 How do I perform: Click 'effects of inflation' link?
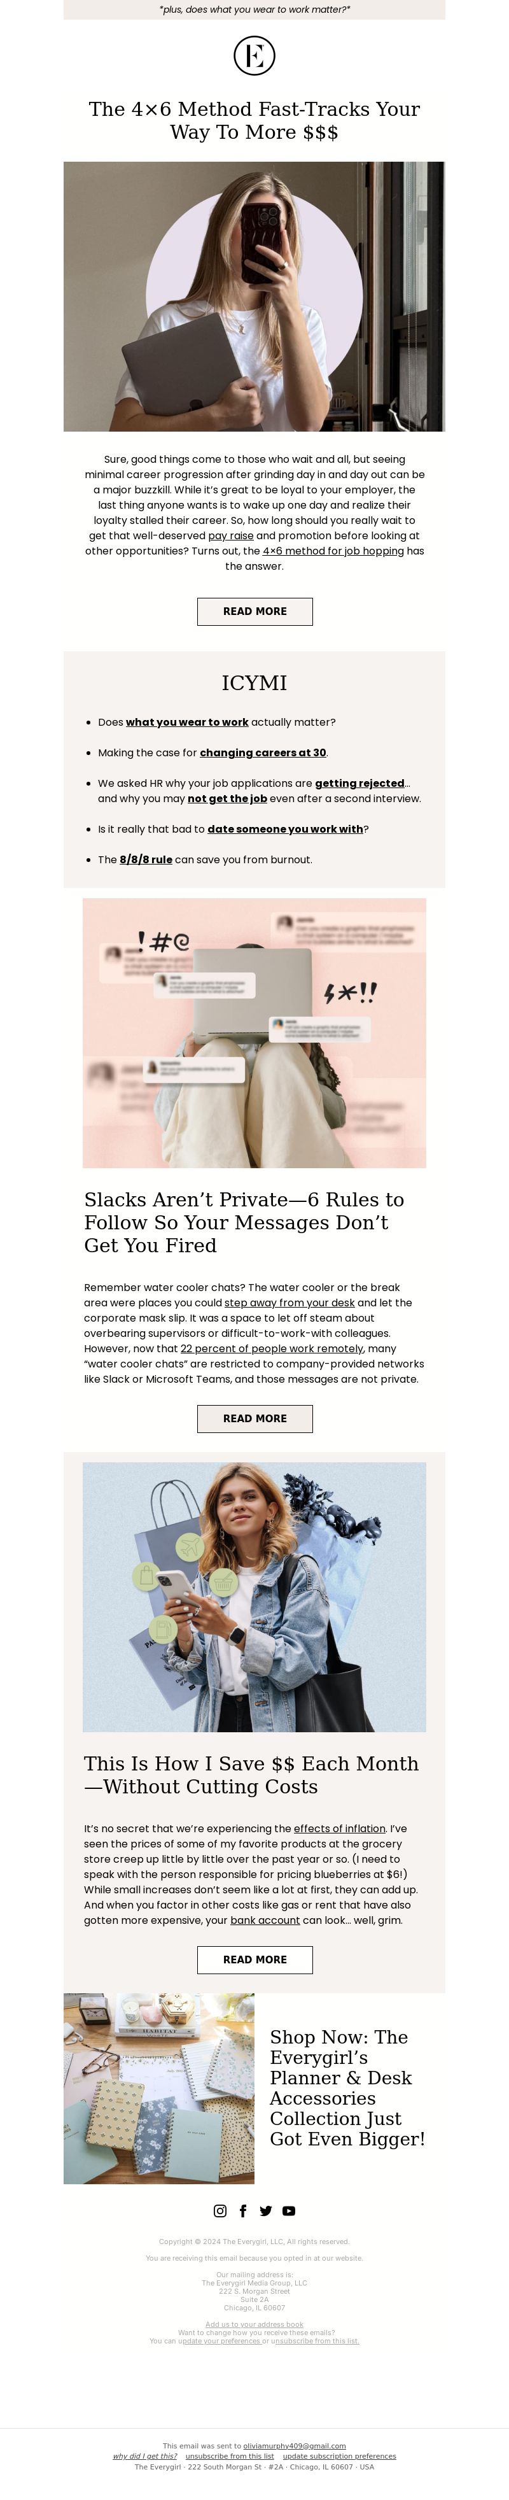339,1828
